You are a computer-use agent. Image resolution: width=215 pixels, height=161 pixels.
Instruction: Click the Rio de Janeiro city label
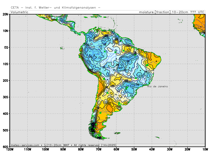[x=157, y=86]
